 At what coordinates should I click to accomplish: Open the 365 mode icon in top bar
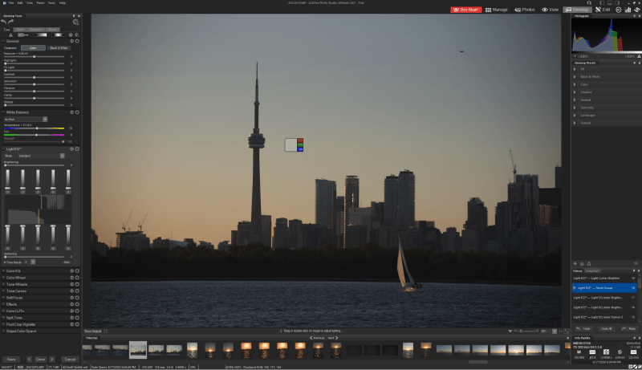pyautogui.click(x=618, y=10)
